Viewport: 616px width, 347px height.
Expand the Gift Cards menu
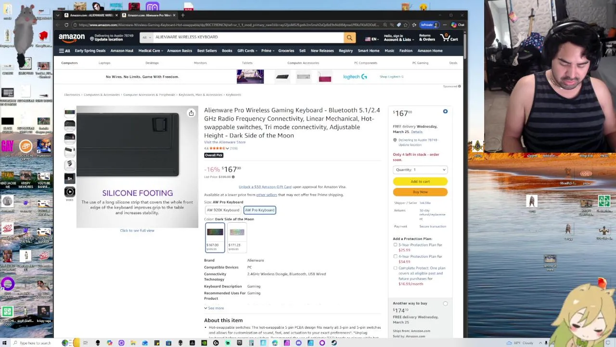click(247, 51)
